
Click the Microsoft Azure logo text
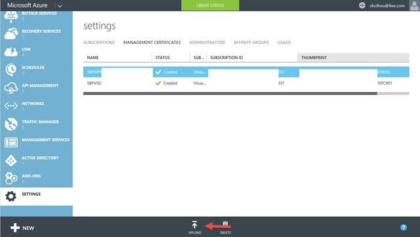[27, 5]
